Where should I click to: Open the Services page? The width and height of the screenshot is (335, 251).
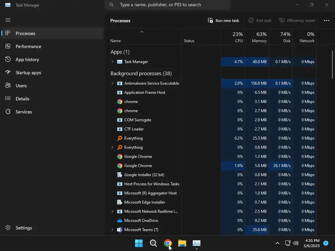click(x=52, y=112)
